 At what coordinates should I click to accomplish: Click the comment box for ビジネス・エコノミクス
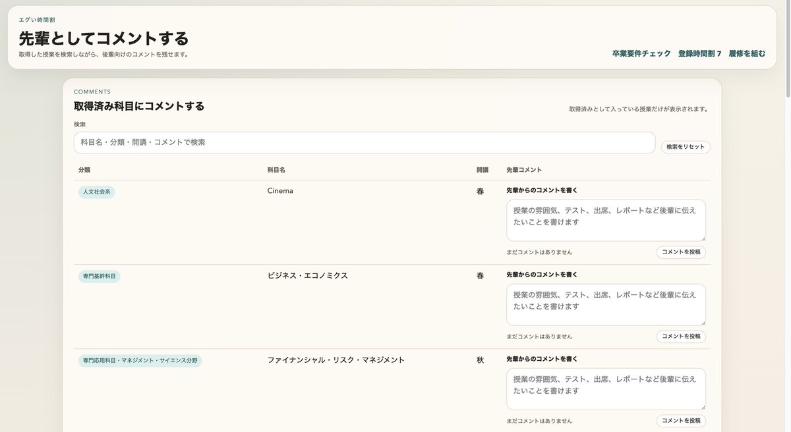coord(605,304)
